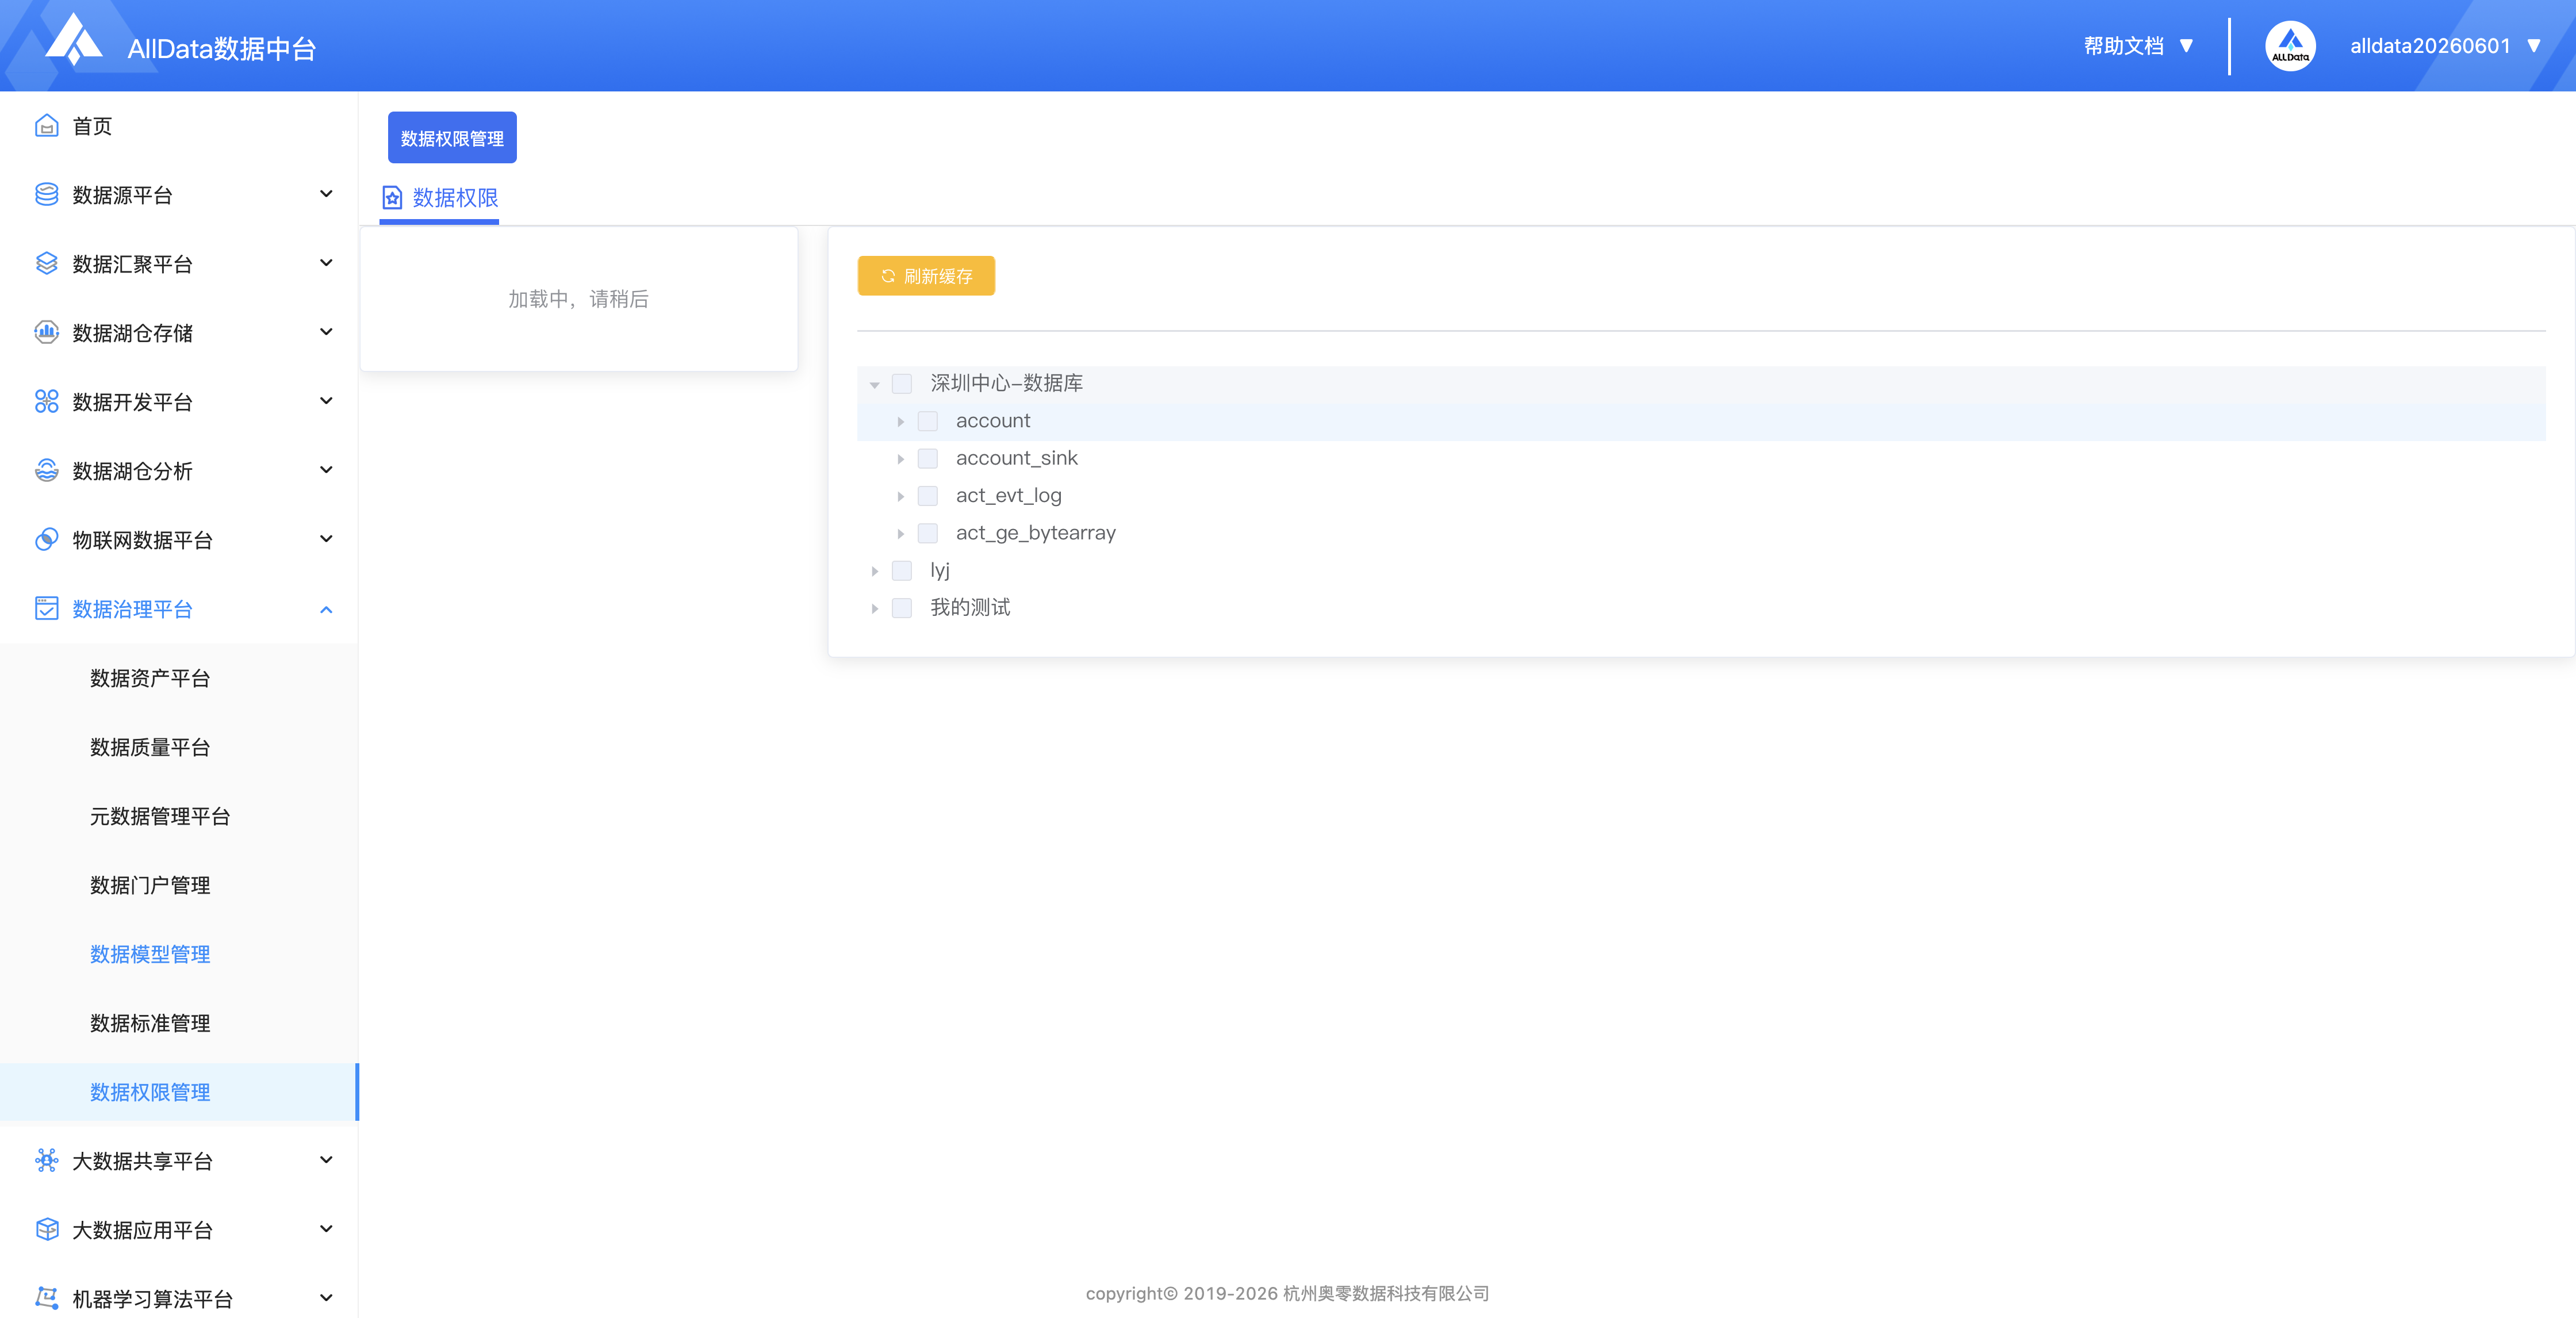
Task: Click the IoT icon for 物联网数据平台
Action: [x=46, y=540]
